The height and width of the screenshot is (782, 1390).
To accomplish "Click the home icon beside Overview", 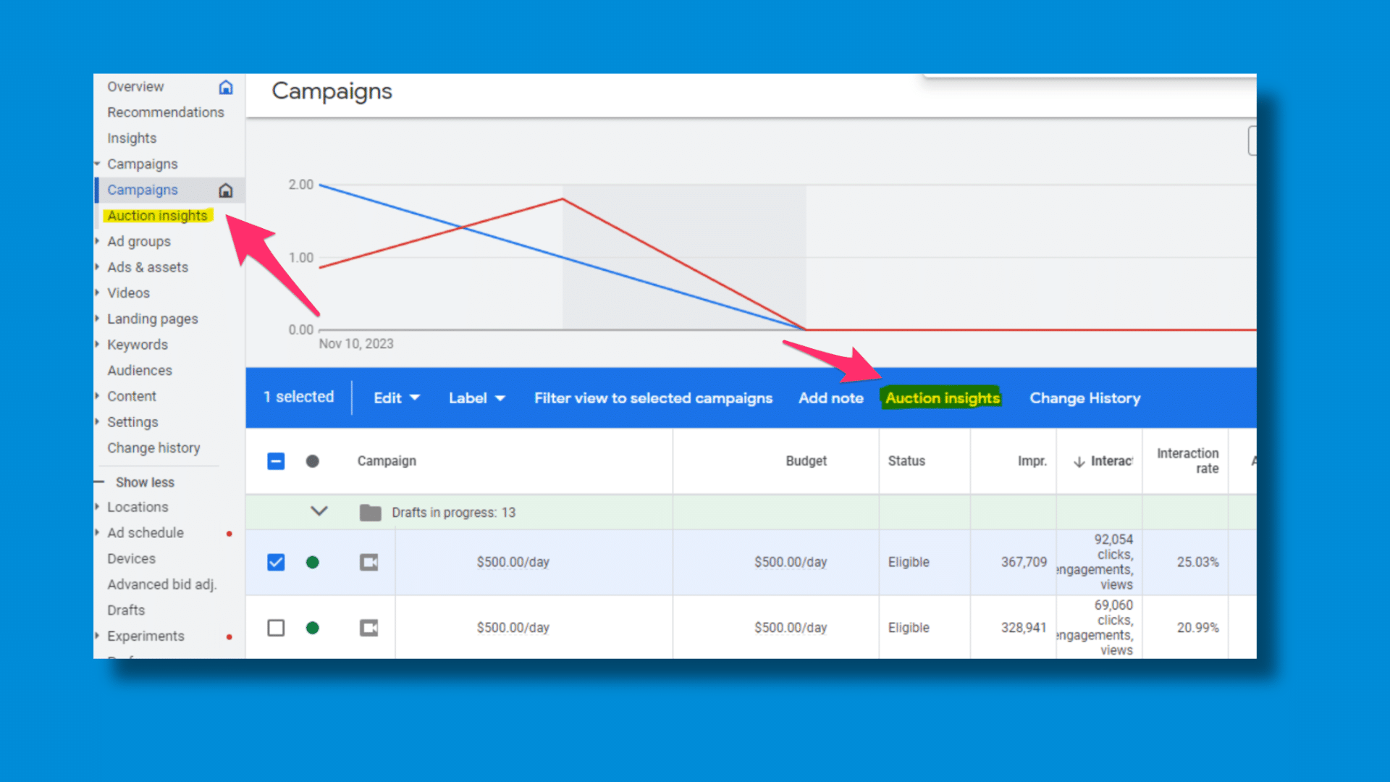I will [x=226, y=88].
